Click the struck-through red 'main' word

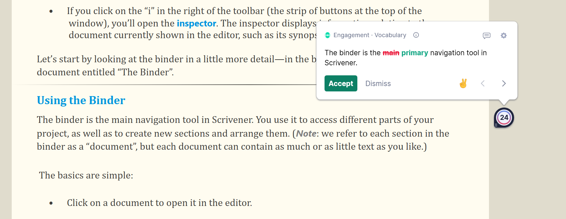coord(391,53)
